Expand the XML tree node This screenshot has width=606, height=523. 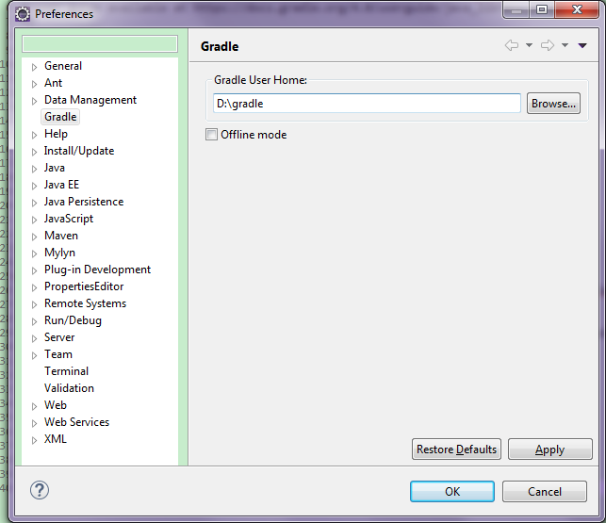[34, 440]
